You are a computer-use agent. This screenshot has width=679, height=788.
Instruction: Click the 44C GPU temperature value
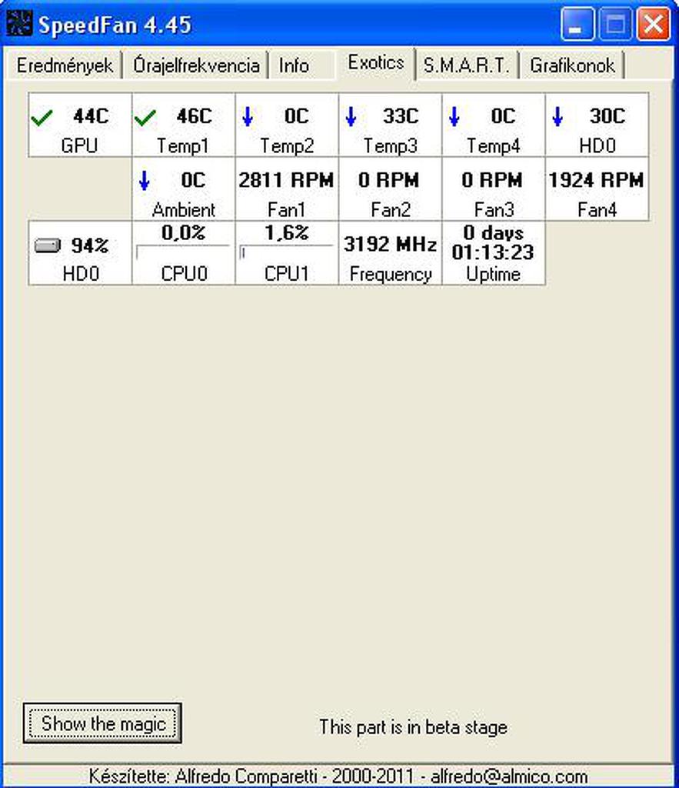91,116
